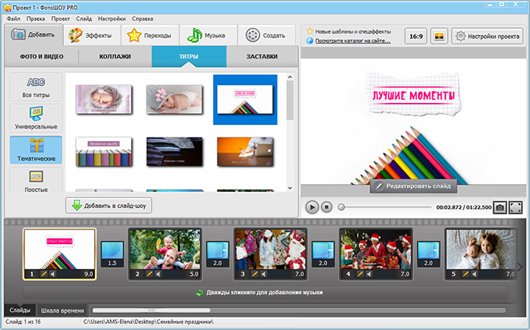Screen dimensions: 530x330
Task: Click the slide background image icon next to 16:9
Action: tap(438, 35)
